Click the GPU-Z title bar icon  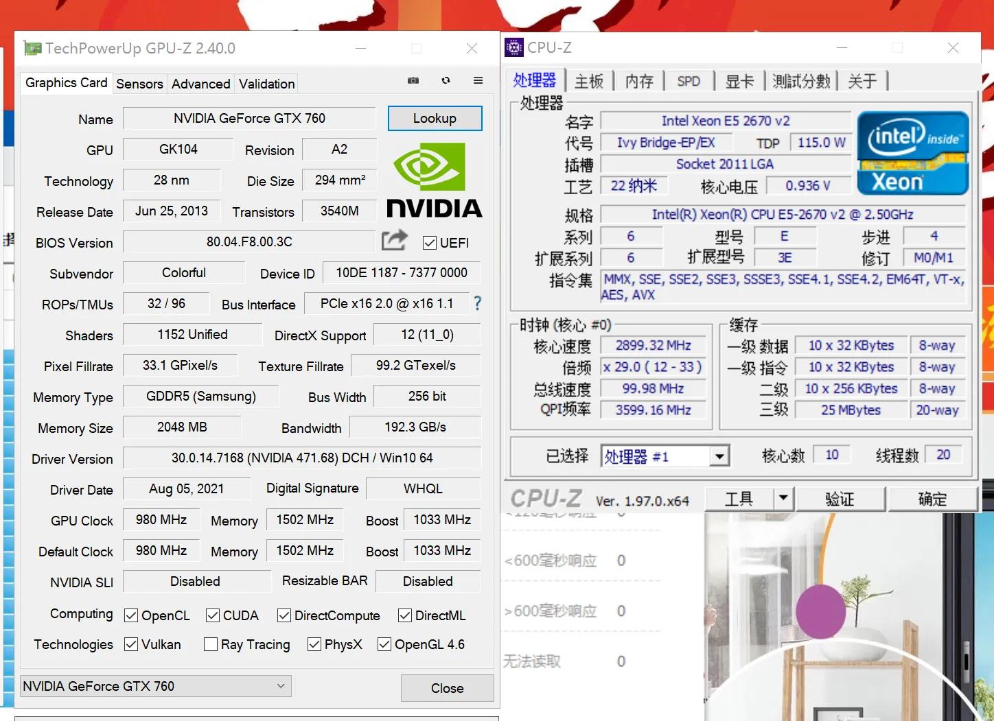[32, 47]
